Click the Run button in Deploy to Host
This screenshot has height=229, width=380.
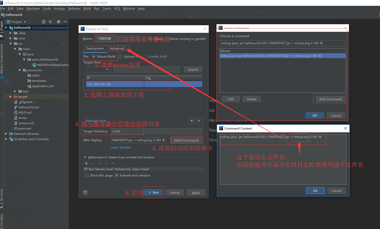point(154,192)
